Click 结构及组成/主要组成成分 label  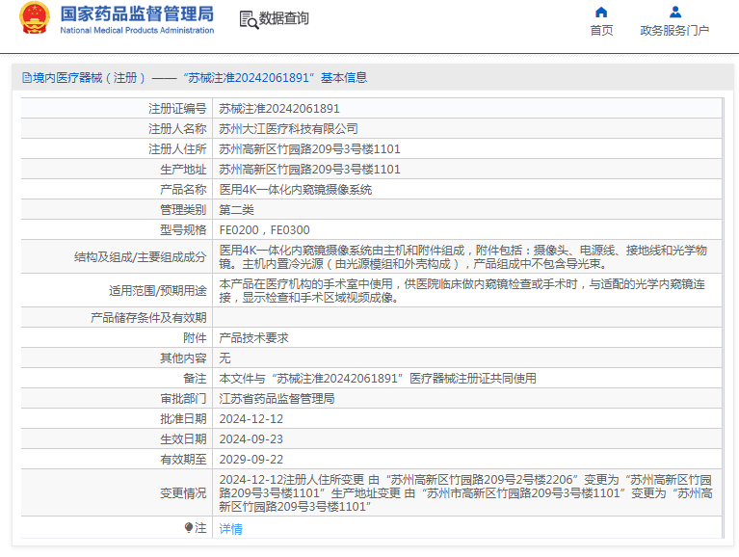click(140, 257)
